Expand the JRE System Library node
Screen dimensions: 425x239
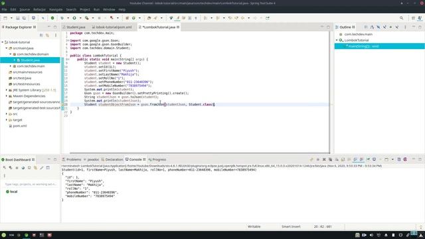[x=7, y=90]
